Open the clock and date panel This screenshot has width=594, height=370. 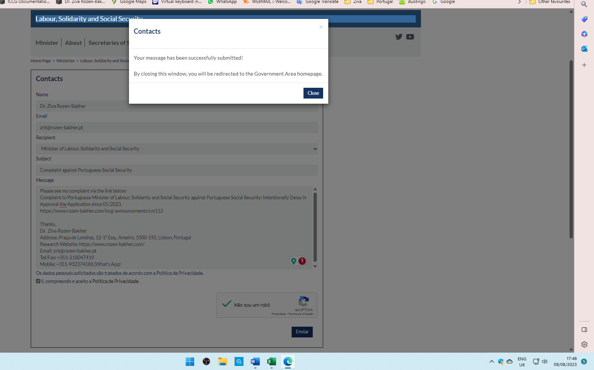565,361
